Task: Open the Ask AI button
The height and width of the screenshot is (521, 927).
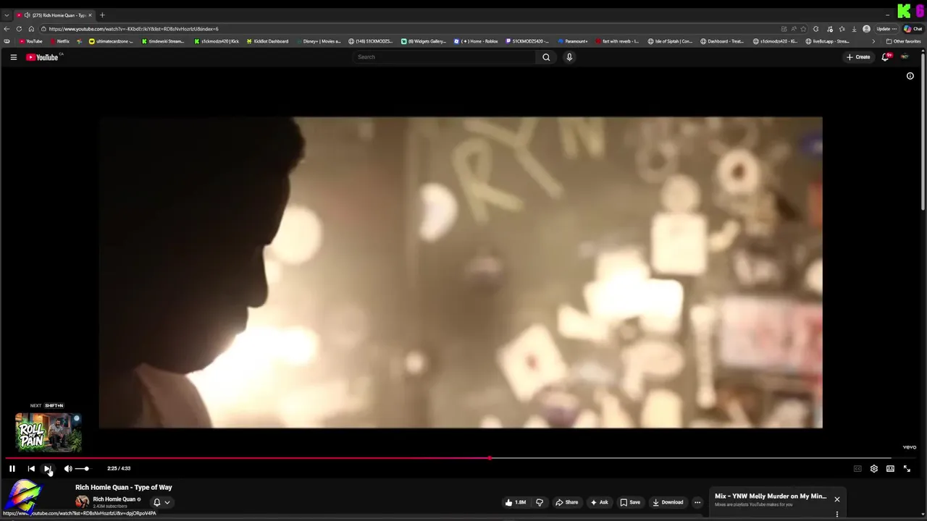Action: 599,502
